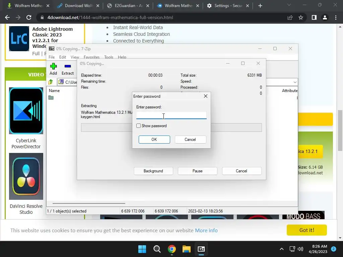This screenshot has width=343, height=257.
Task: View site information lock icon
Action: (x=42, y=17)
